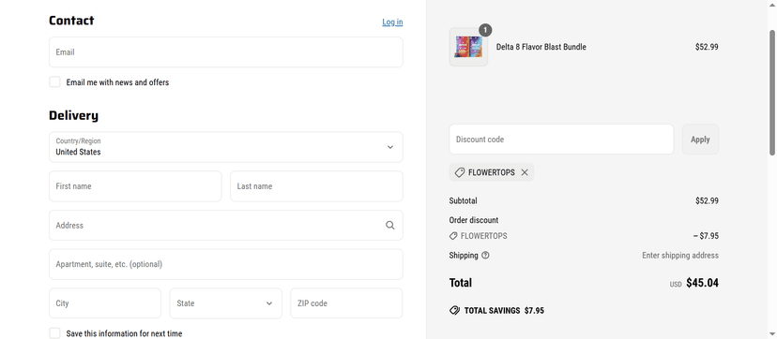Open the Country/Region dropdown
This screenshot has height=339, width=777.
click(226, 147)
